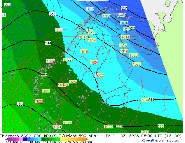
Task: Click the 486 legend value
Action: pos(15,142)
